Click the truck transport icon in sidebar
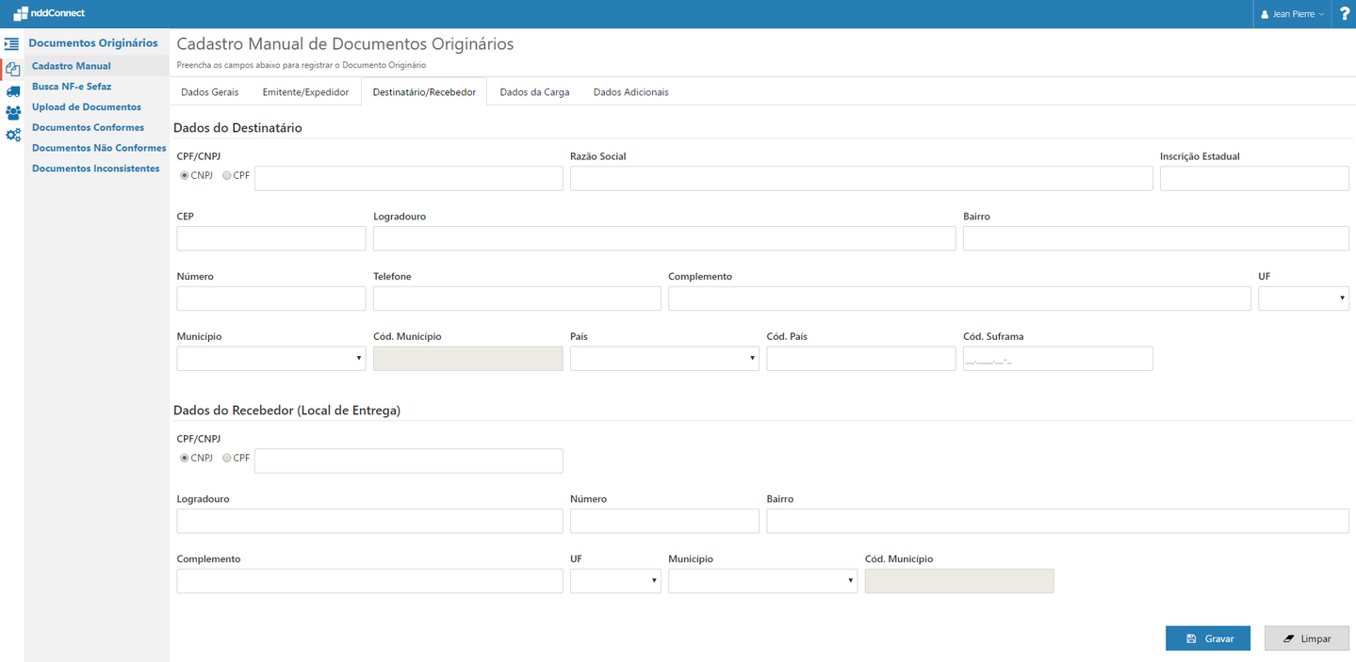The image size is (1356, 662). (12, 91)
